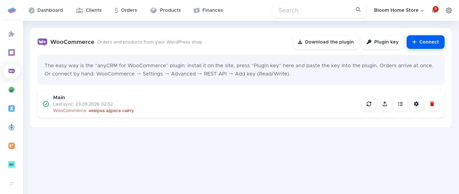This screenshot has height=194, width=459.
Task: Click Download the plugin button
Action: point(326,42)
